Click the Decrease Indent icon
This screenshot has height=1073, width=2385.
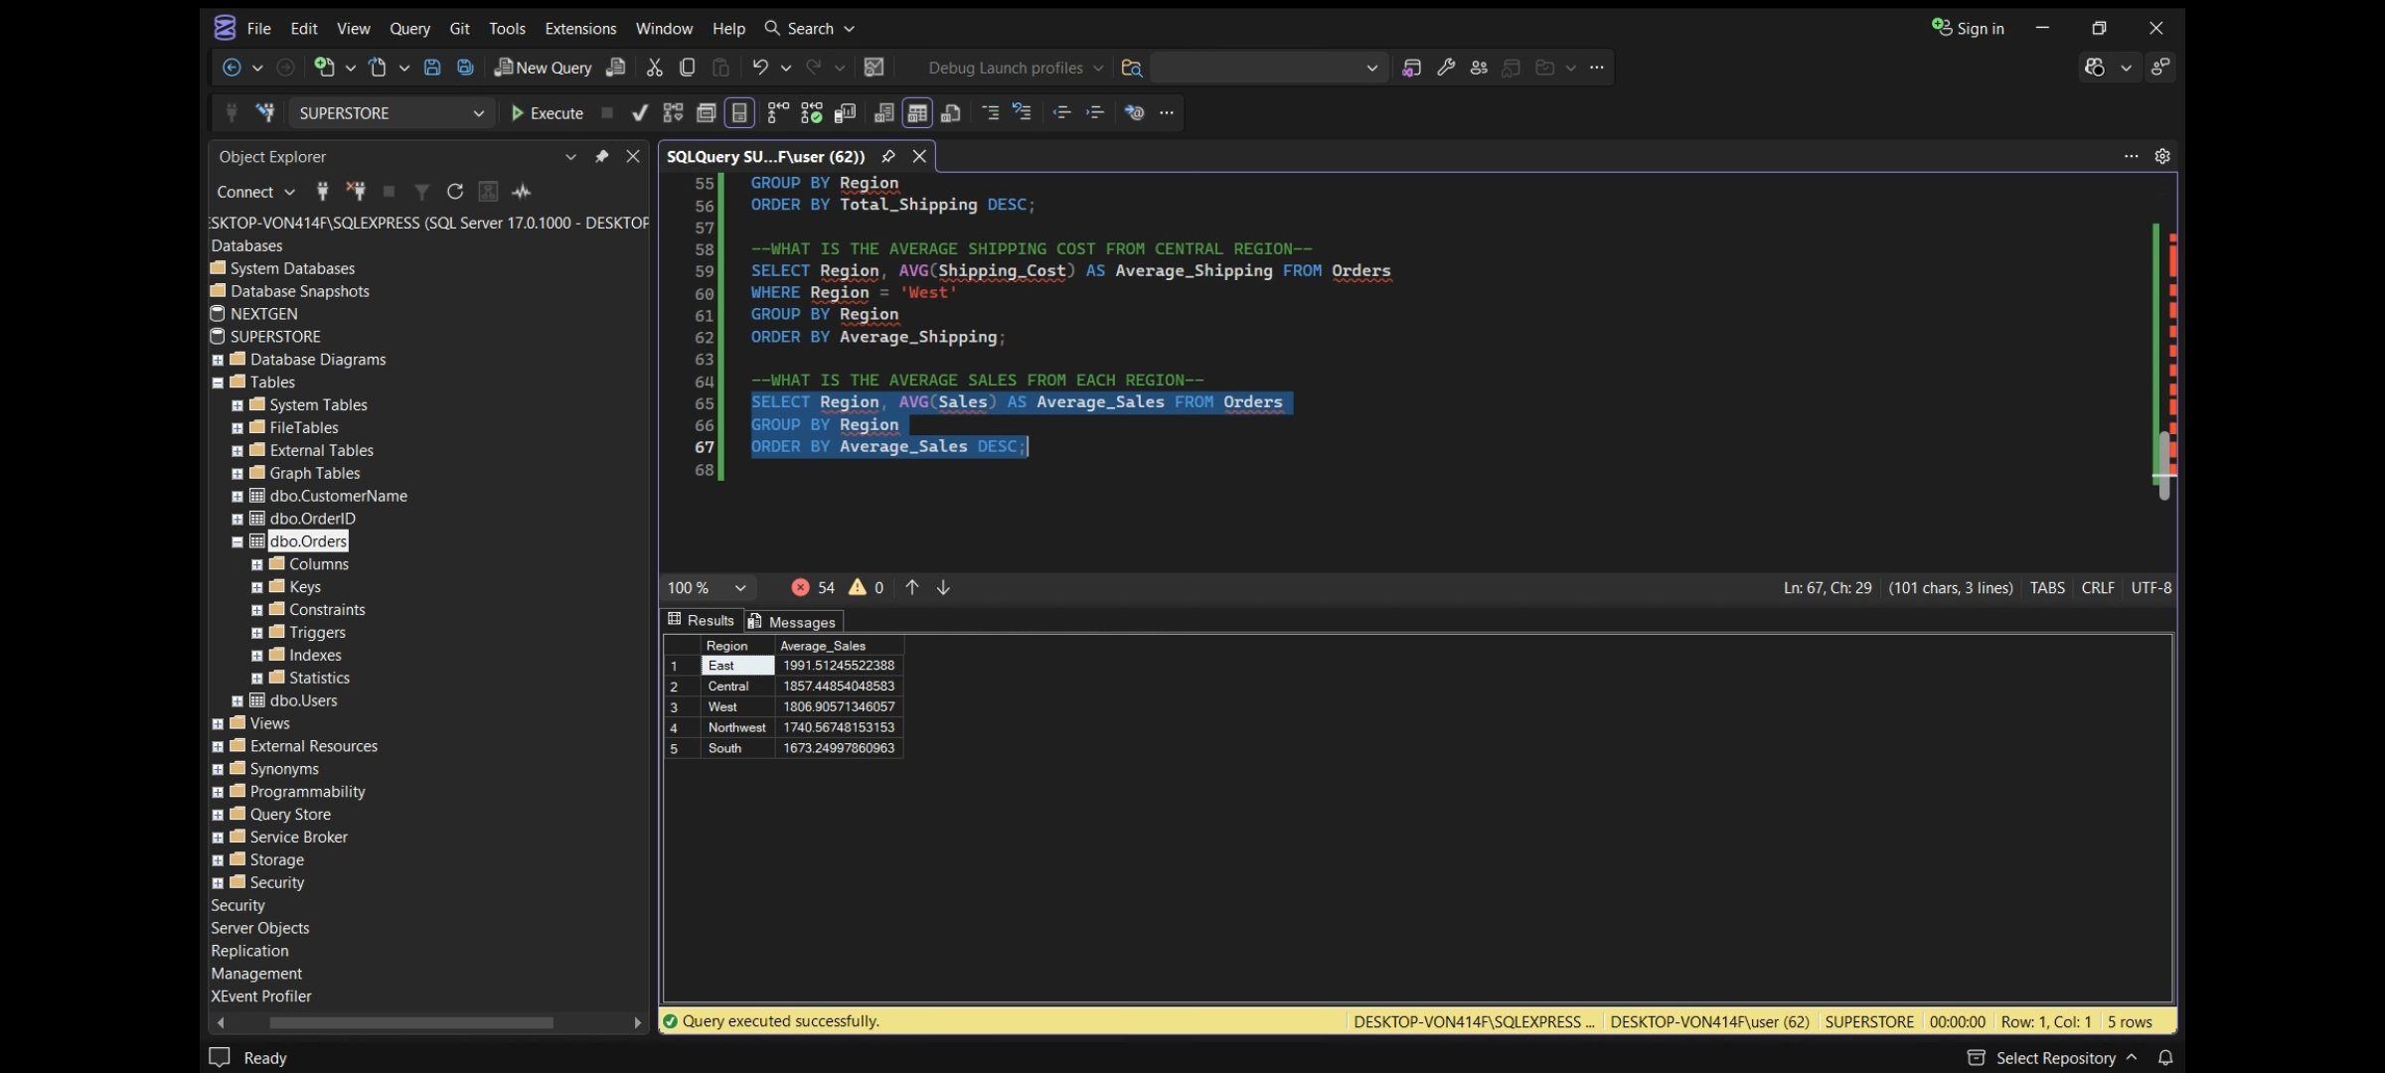tap(1061, 113)
